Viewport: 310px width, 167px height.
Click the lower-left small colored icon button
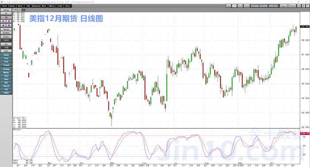click(x=4, y=25)
